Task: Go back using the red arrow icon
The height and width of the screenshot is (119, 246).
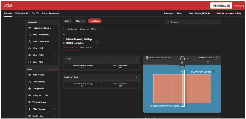Action: 64,29
